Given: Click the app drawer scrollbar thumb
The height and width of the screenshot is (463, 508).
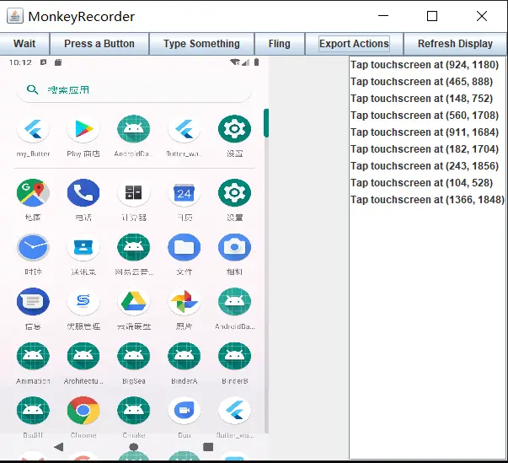Looking at the screenshot, I should pos(266,123).
